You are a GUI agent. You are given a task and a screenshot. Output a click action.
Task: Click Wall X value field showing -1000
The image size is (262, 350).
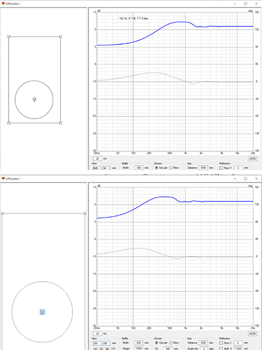pos(238,349)
